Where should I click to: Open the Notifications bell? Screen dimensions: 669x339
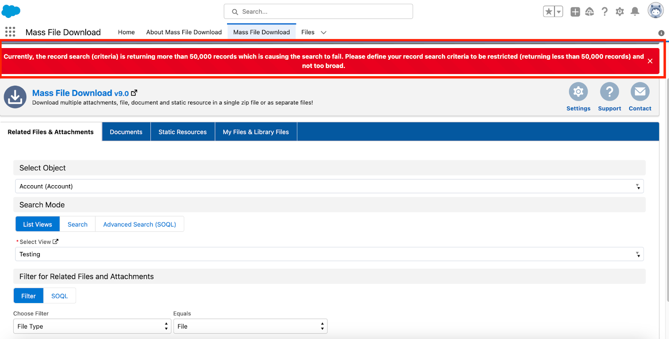pos(635,12)
